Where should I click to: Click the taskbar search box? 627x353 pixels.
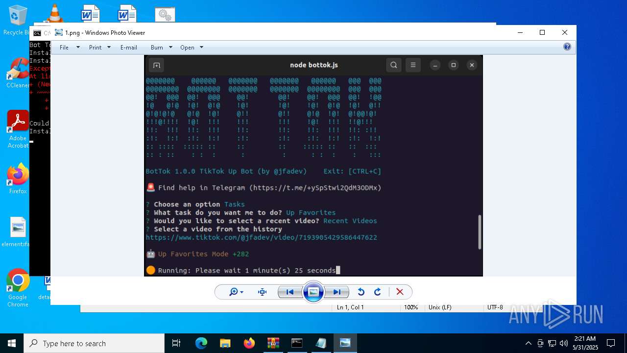point(94,343)
